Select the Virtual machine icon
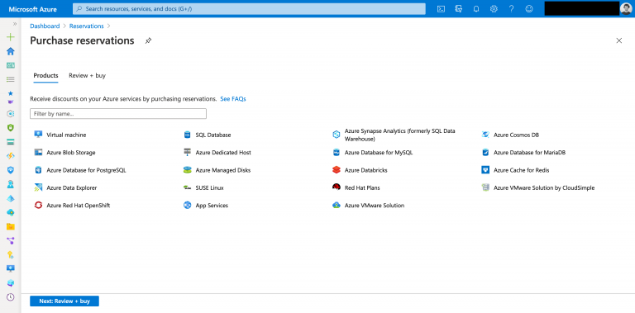Image resolution: width=635 pixels, height=313 pixels. click(39, 135)
